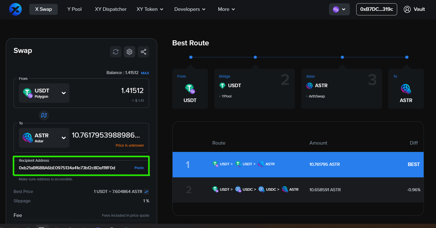The height and width of the screenshot is (228, 436).
Task: Click first USDC icon in route 2
Action: [238, 189]
